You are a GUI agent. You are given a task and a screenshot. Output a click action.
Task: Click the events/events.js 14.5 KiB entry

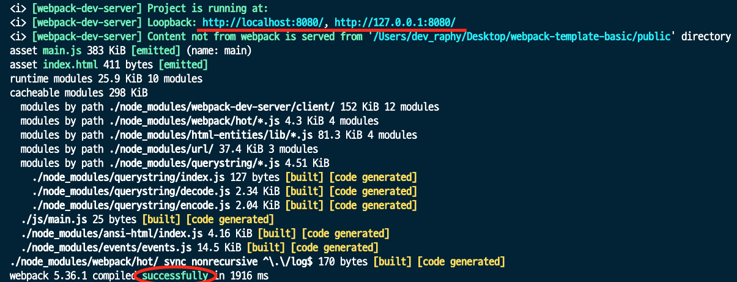(199, 247)
